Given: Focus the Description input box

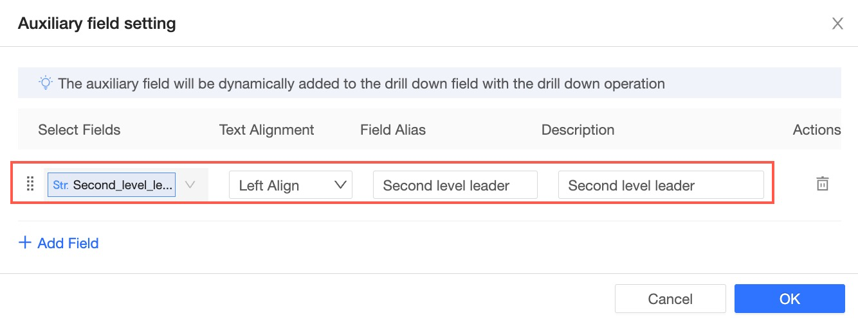Looking at the screenshot, I should click(x=661, y=185).
